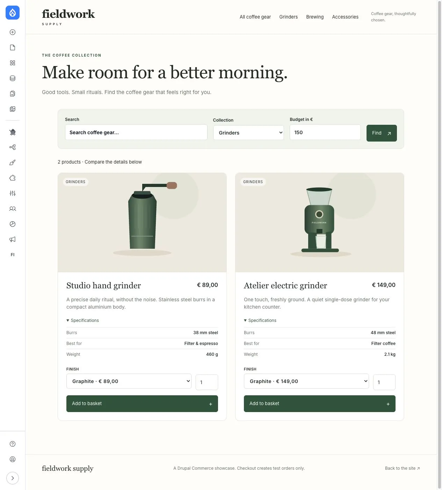Collapse Specifications for Atelier electric grinder
The height and width of the screenshot is (490, 442).
260,320
